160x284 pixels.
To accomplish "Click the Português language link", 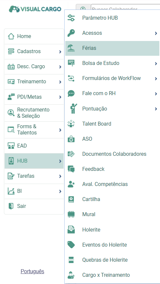I will click(32, 271).
